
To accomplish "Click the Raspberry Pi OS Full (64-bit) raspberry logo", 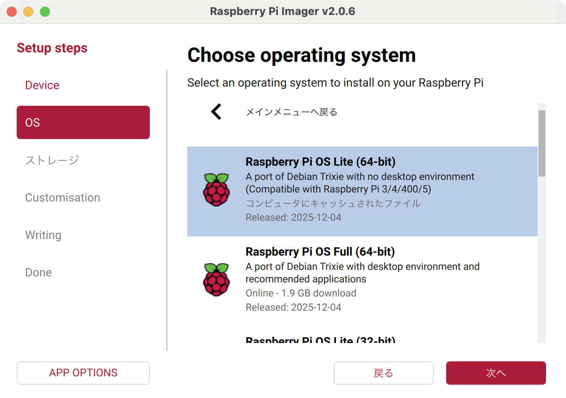I will click(x=216, y=279).
